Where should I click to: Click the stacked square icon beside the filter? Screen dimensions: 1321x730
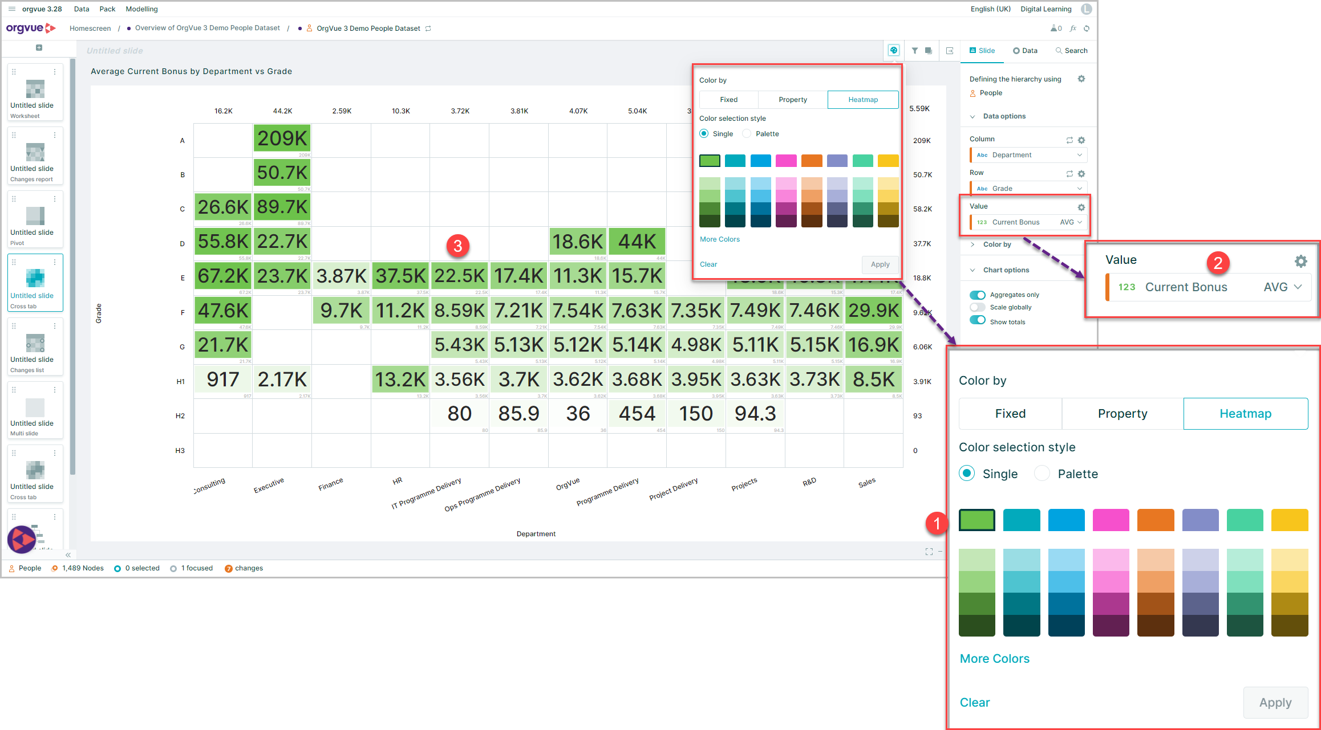[x=929, y=51]
